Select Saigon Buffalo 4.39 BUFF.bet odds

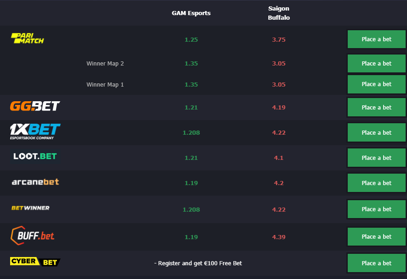pyautogui.click(x=279, y=237)
